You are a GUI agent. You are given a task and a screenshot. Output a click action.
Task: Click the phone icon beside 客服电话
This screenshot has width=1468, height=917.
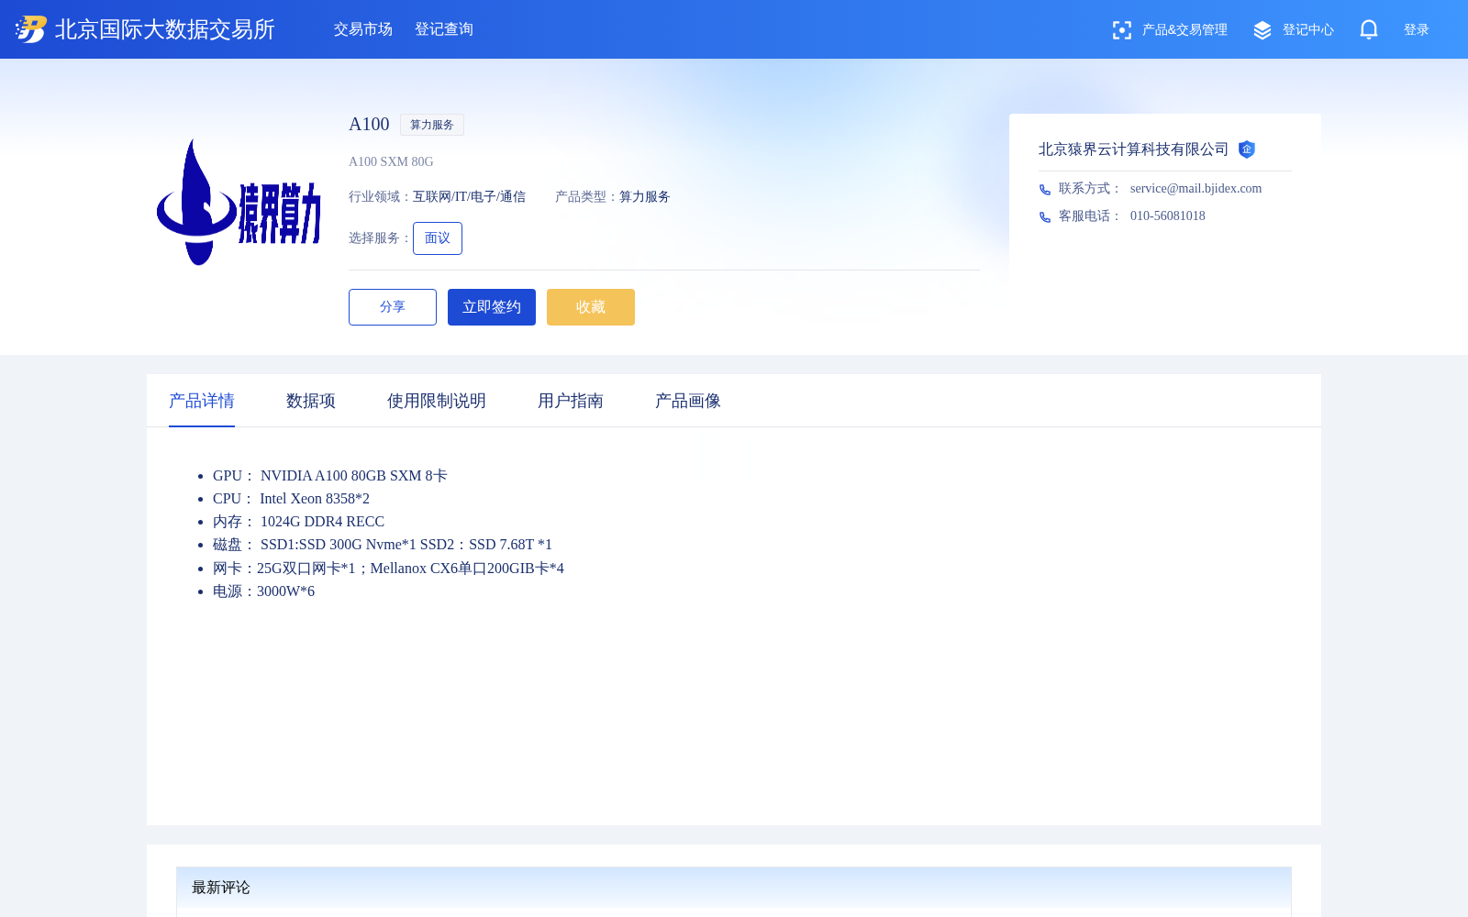click(x=1045, y=217)
